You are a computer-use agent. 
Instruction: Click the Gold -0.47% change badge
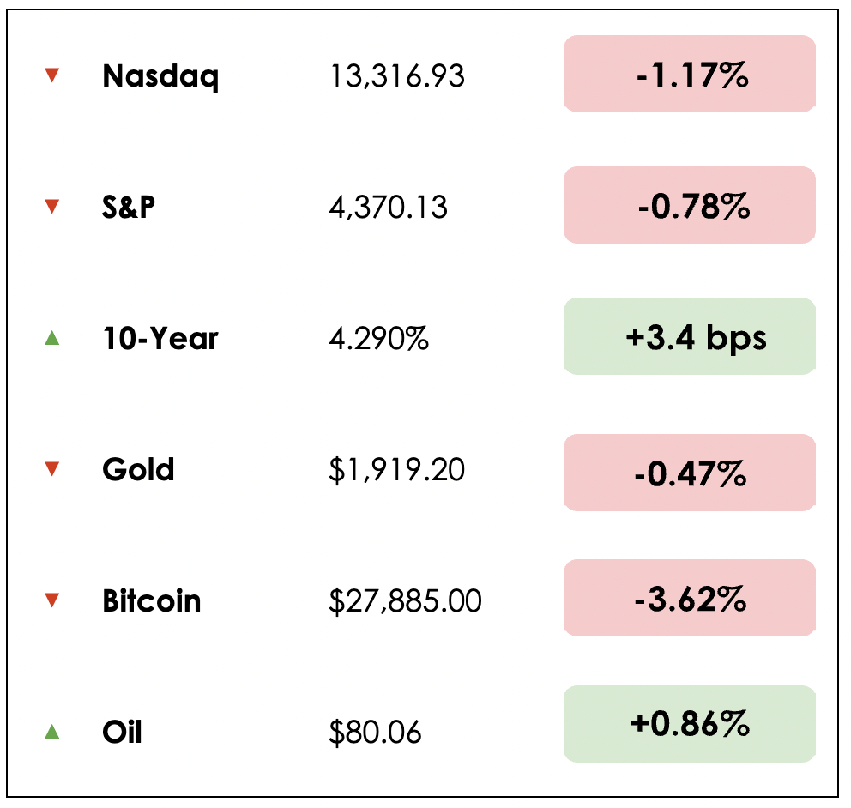[x=690, y=473]
